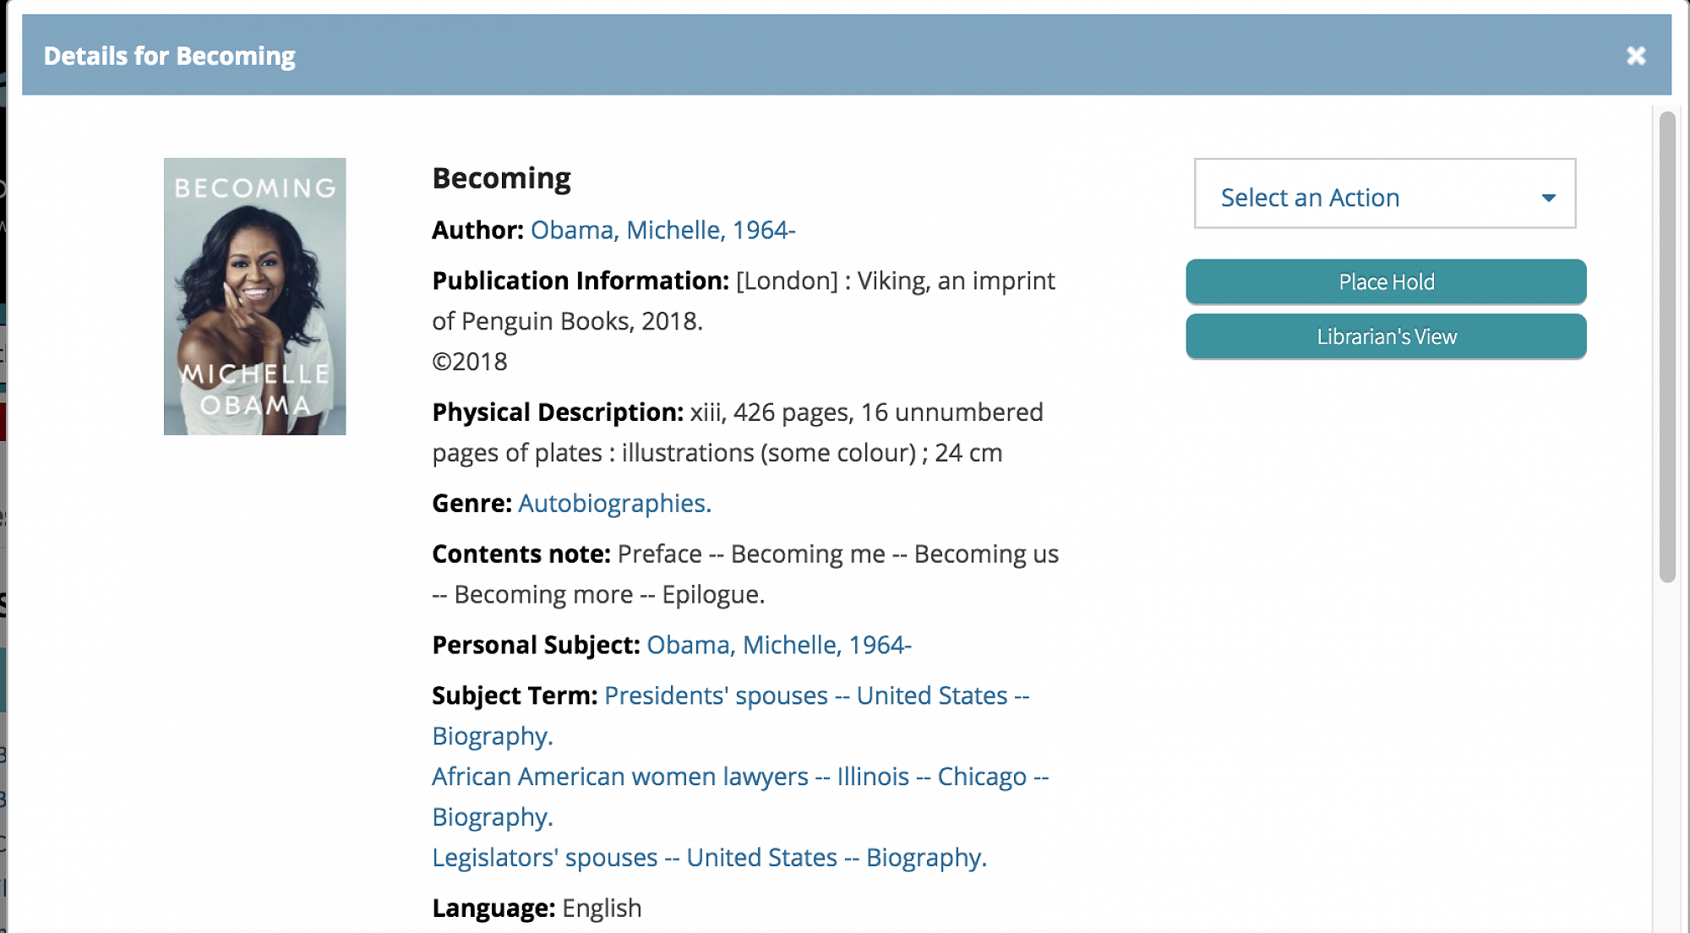Image resolution: width=1690 pixels, height=933 pixels.
Task: Click the Language: English field
Action: pyautogui.click(x=537, y=908)
